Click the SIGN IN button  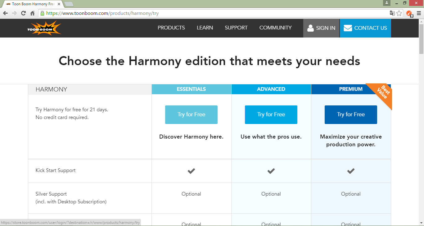point(321,28)
